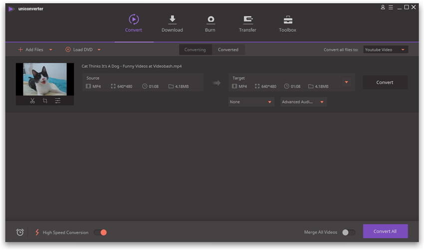Open the crop tool under thumbnail
Screen dimensions: 424x250
click(45, 101)
